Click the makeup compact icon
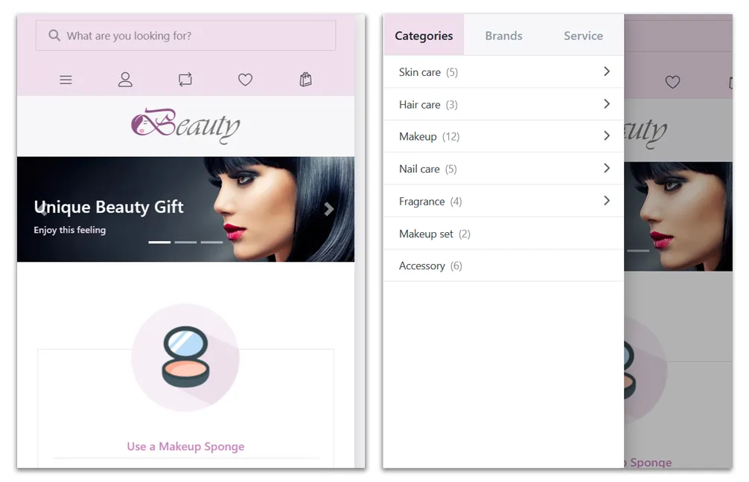 tap(185, 357)
